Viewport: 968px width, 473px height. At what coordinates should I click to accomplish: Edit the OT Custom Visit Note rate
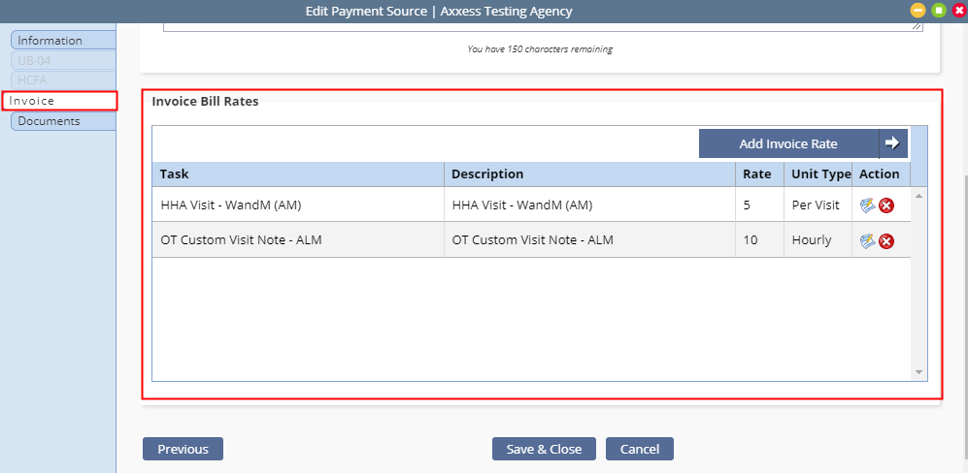coord(868,240)
